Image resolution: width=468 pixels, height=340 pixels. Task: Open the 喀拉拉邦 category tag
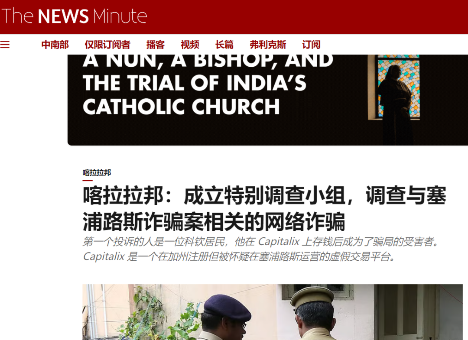pos(97,173)
